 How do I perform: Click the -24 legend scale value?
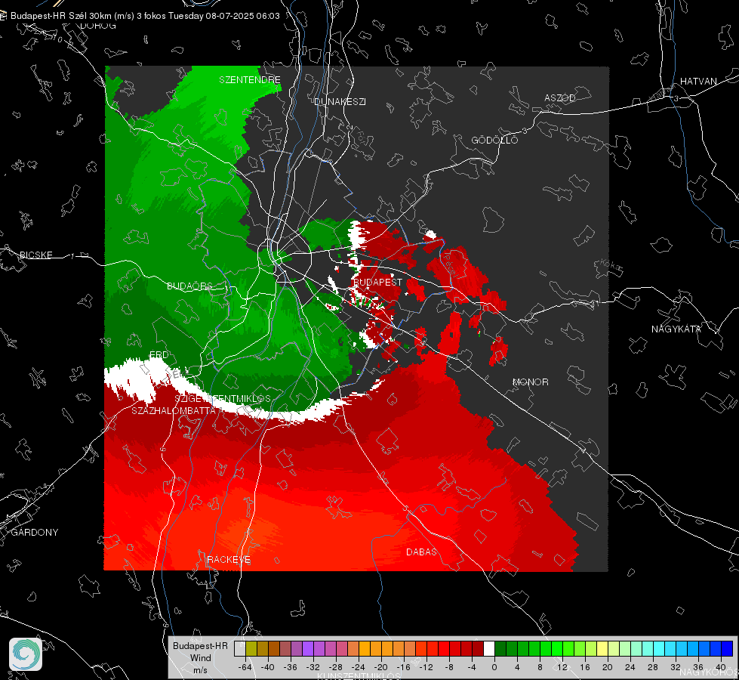click(359, 667)
